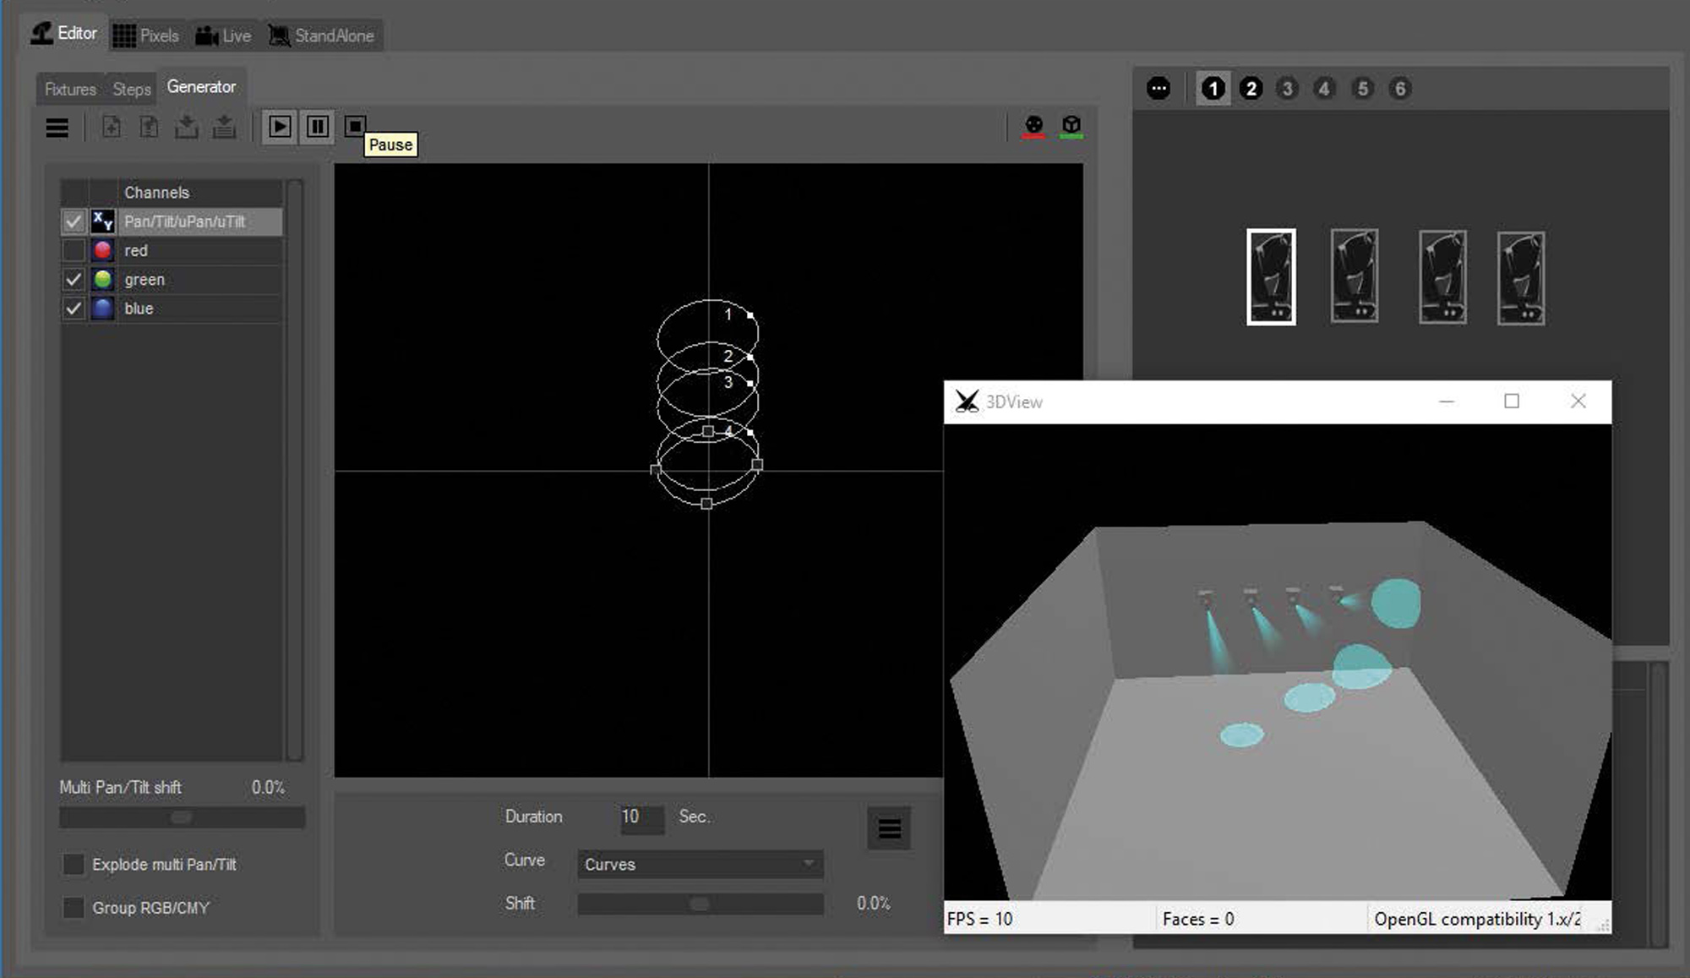Screen dimensions: 1690x978
Task: Uncheck the green channel checkbox
Action: [74, 280]
